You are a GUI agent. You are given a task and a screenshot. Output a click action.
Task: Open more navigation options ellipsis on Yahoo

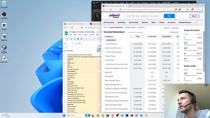point(196,23)
